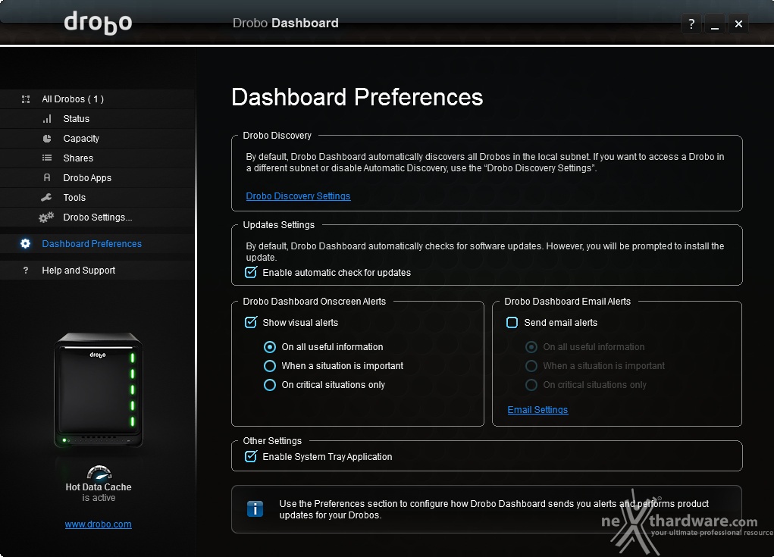
Task: Click the Shares list icon
Action: coord(47,158)
